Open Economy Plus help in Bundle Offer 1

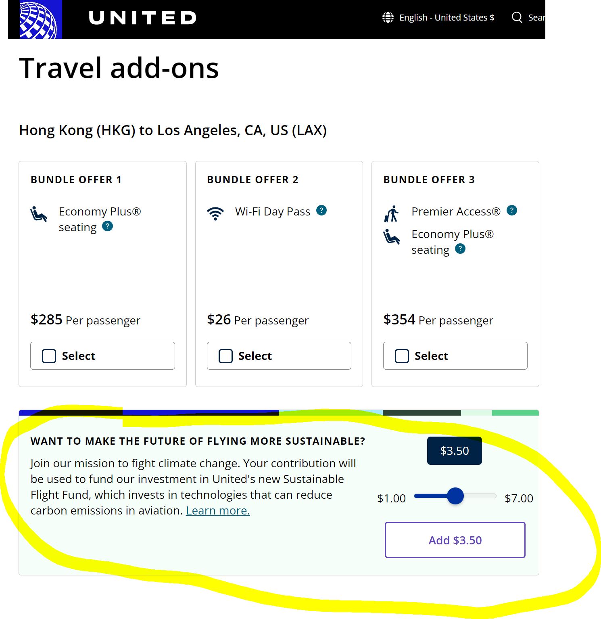108,226
